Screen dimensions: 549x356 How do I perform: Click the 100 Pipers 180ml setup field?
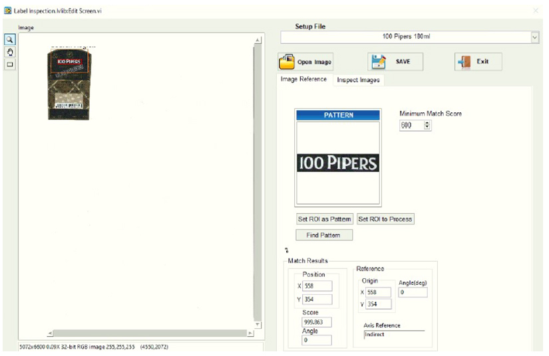(406, 37)
